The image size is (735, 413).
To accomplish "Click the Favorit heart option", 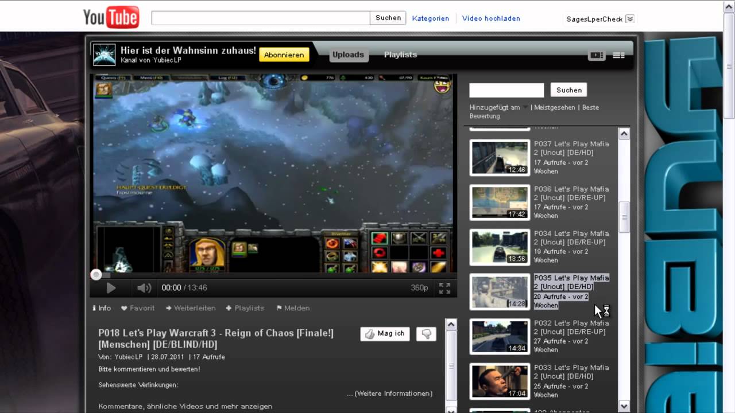I will tap(138, 308).
